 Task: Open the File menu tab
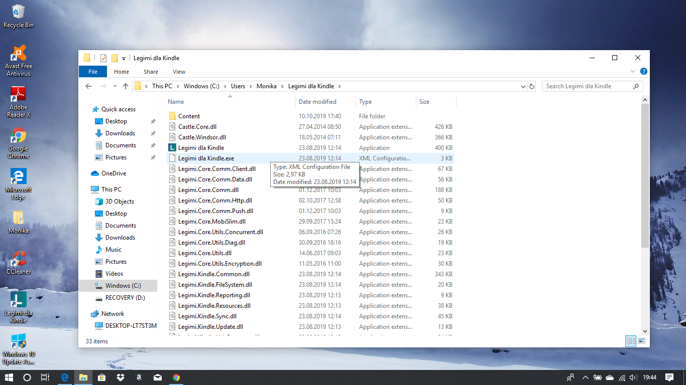(93, 72)
